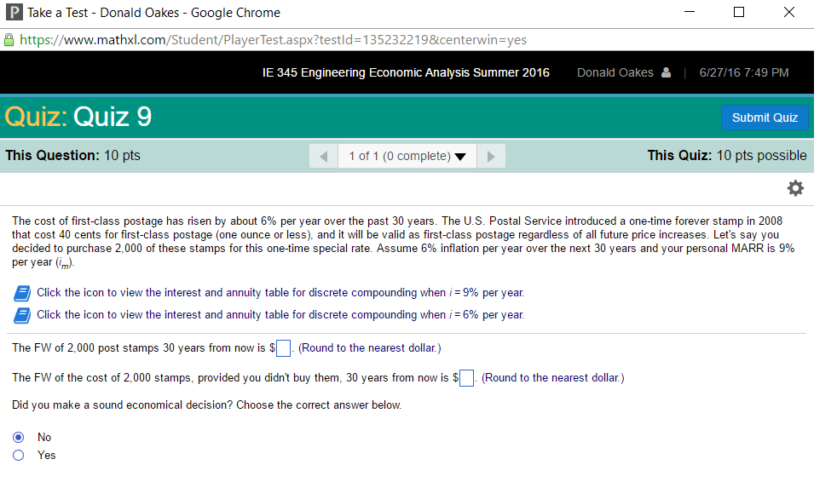The height and width of the screenshot is (482, 837).
Task: Click the user profile icon beside Donald Oakes
Action: pyautogui.click(x=667, y=72)
